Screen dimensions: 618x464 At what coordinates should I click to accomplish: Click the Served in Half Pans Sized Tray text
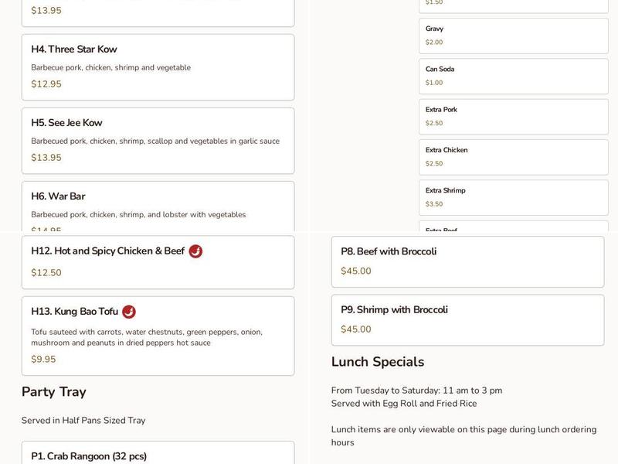(x=85, y=421)
